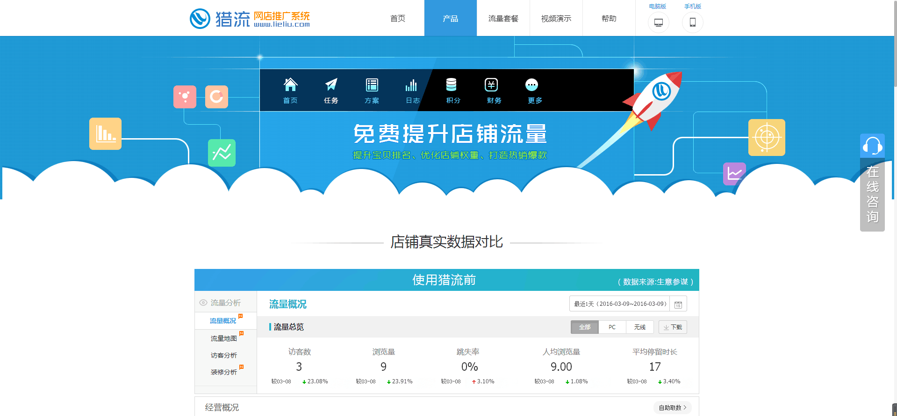Viewport: 897px width, 416px height.
Task: Toggle the 流量分析 eye icon
Action: point(203,303)
